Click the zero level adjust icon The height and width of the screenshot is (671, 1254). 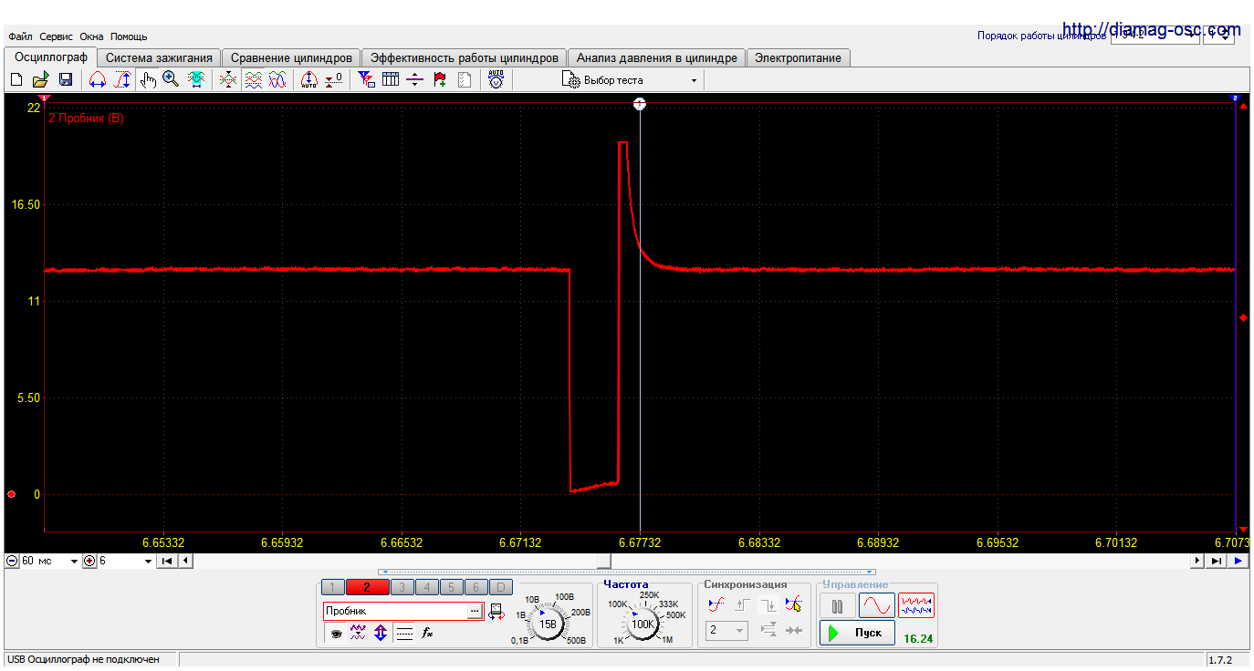(334, 80)
